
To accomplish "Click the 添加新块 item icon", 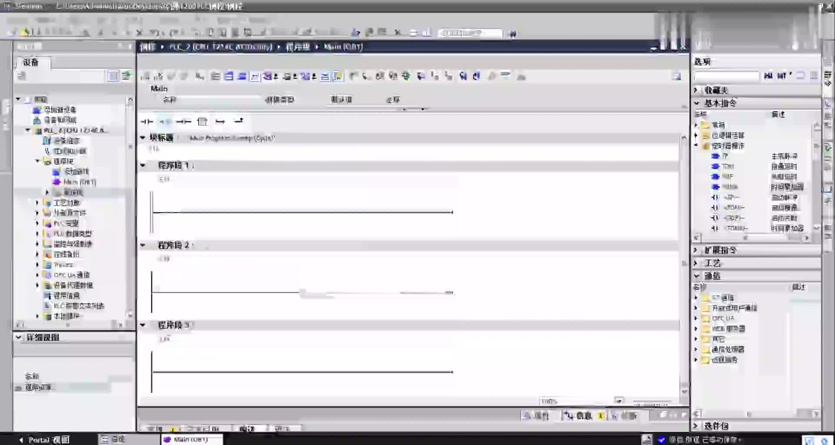I will (57, 172).
